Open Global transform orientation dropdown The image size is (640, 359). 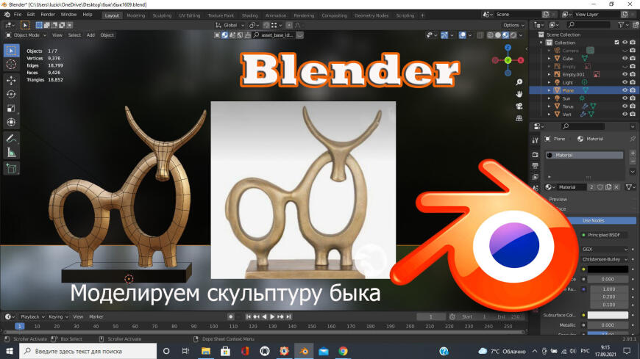click(x=230, y=25)
